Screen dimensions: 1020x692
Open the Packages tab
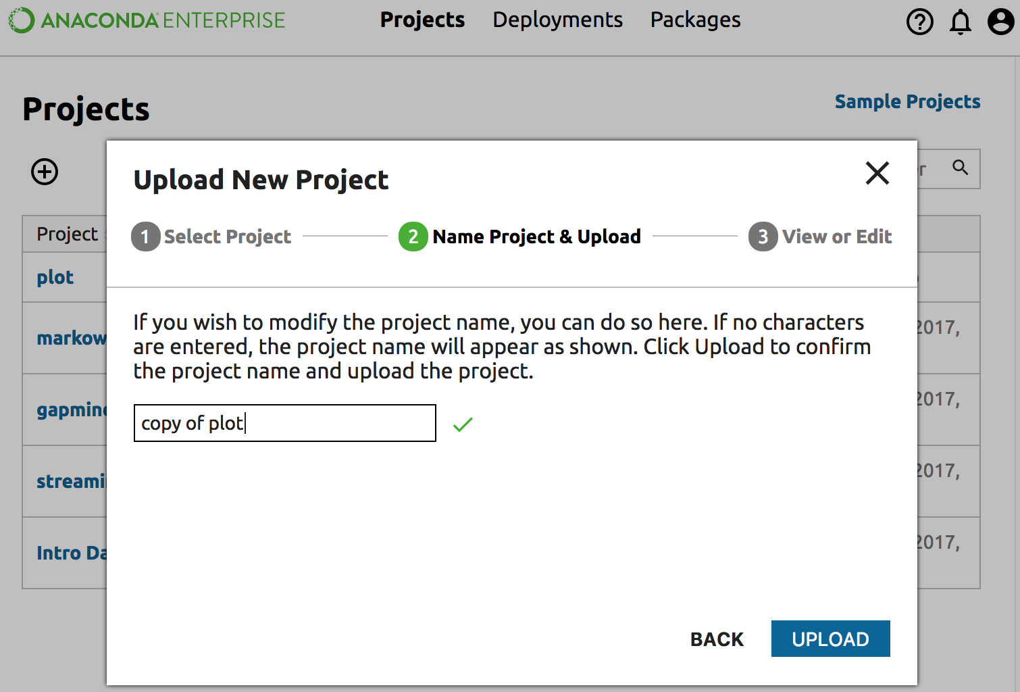695,20
